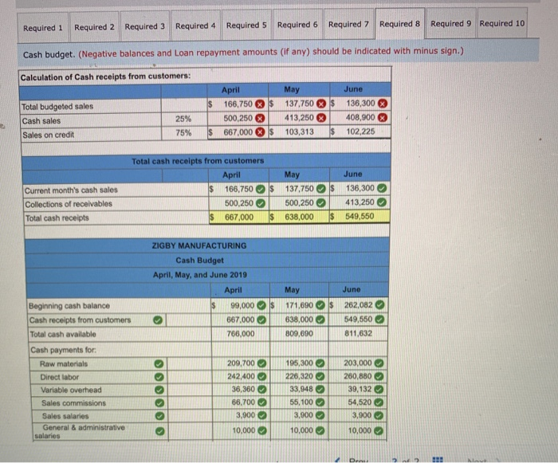Image resolution: width=558 pixels, height=463 pixels.
Task: Click green check next to Direct labor label
Action: (x=159, y=377)
